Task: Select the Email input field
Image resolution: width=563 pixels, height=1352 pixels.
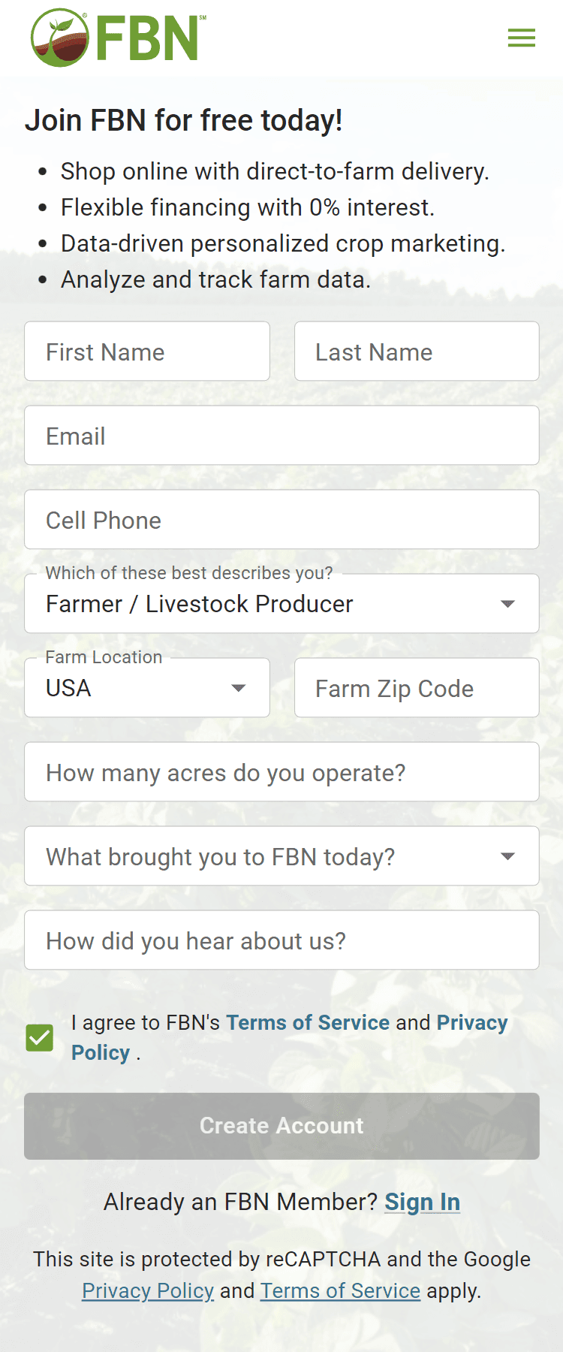Action: pos(281,436)
